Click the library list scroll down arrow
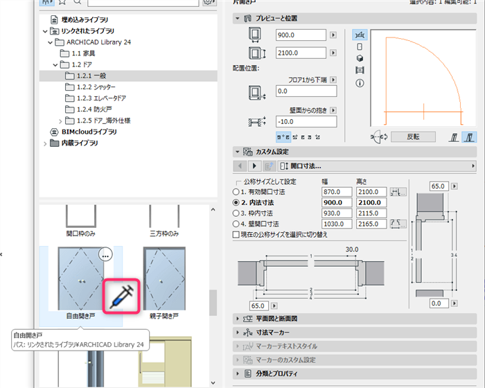 click(213, 382)
